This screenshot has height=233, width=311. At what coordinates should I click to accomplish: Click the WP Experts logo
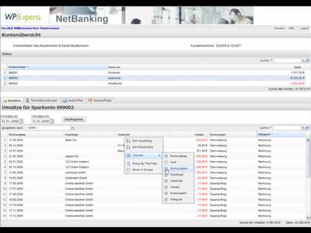point(23,17)
